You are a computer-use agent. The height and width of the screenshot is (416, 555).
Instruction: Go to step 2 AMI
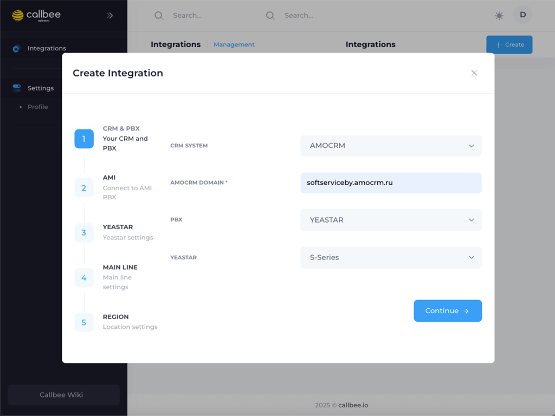84,188
